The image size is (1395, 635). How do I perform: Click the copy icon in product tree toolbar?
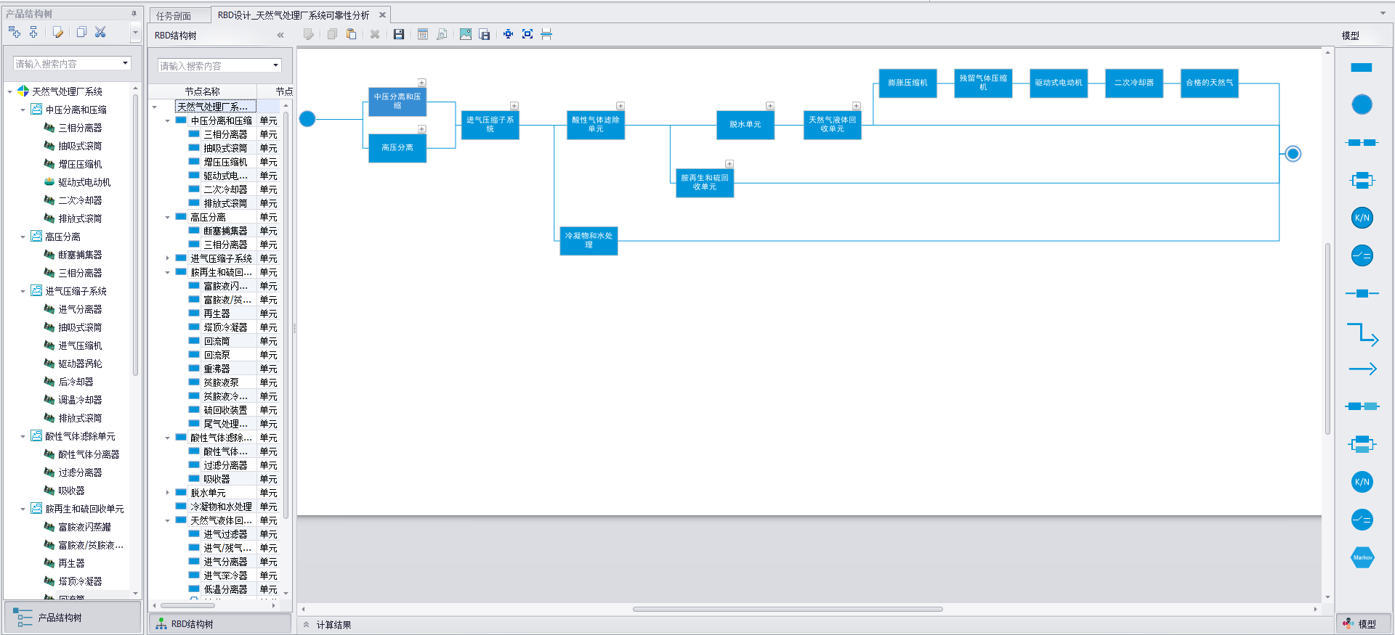point(81,32)
